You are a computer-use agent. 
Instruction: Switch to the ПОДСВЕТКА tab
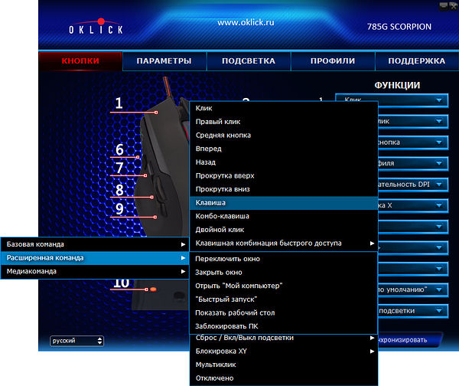click(248, 61)
